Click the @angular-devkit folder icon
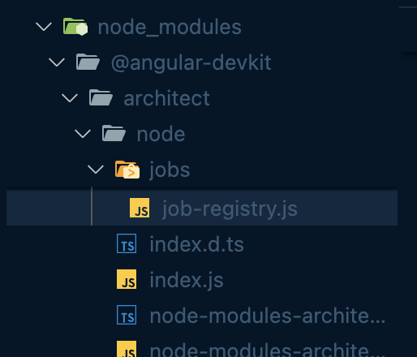The image size is (417, 357). pyautogui.click(x=88, y=62)
